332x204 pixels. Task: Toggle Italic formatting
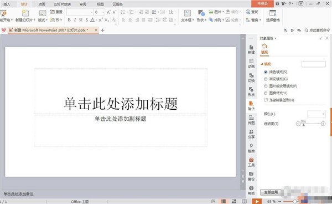[75, 20]
